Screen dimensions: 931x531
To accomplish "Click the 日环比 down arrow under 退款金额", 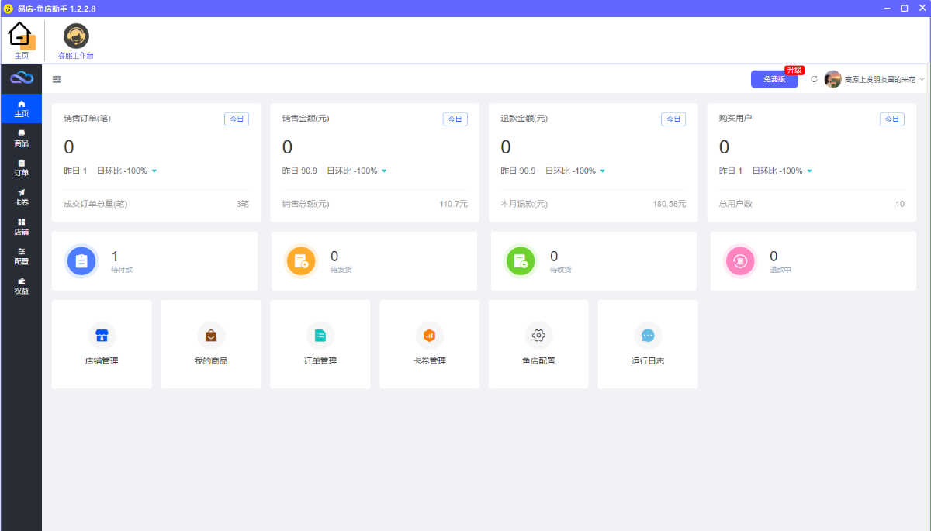I will point(603,171).
